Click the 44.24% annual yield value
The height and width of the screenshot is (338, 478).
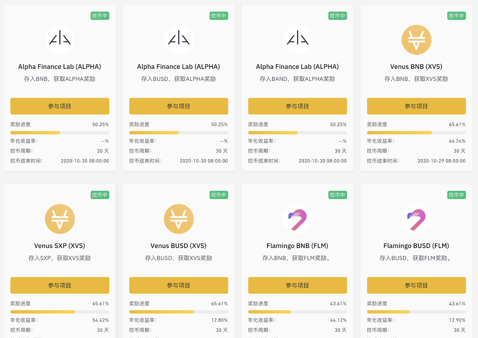click(457, 141)
